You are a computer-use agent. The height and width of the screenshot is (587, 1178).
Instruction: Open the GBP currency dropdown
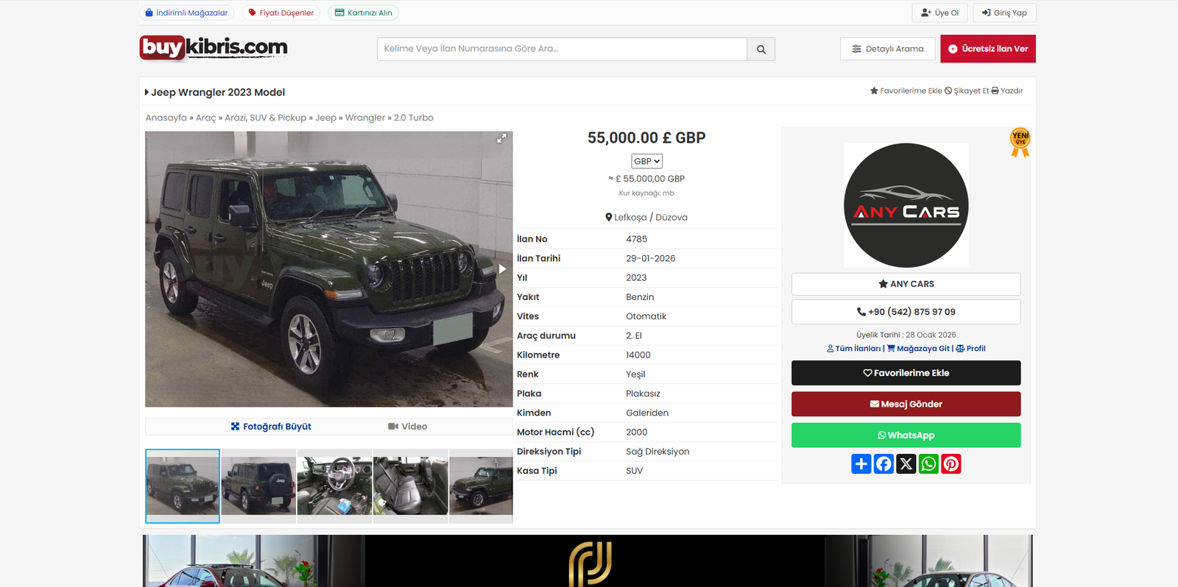click(647, 161)
